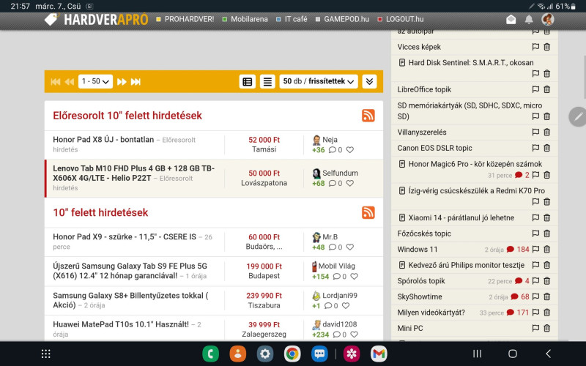The image size is (586, 366).
Task: Jump to last page of listings
Action: 136,81
